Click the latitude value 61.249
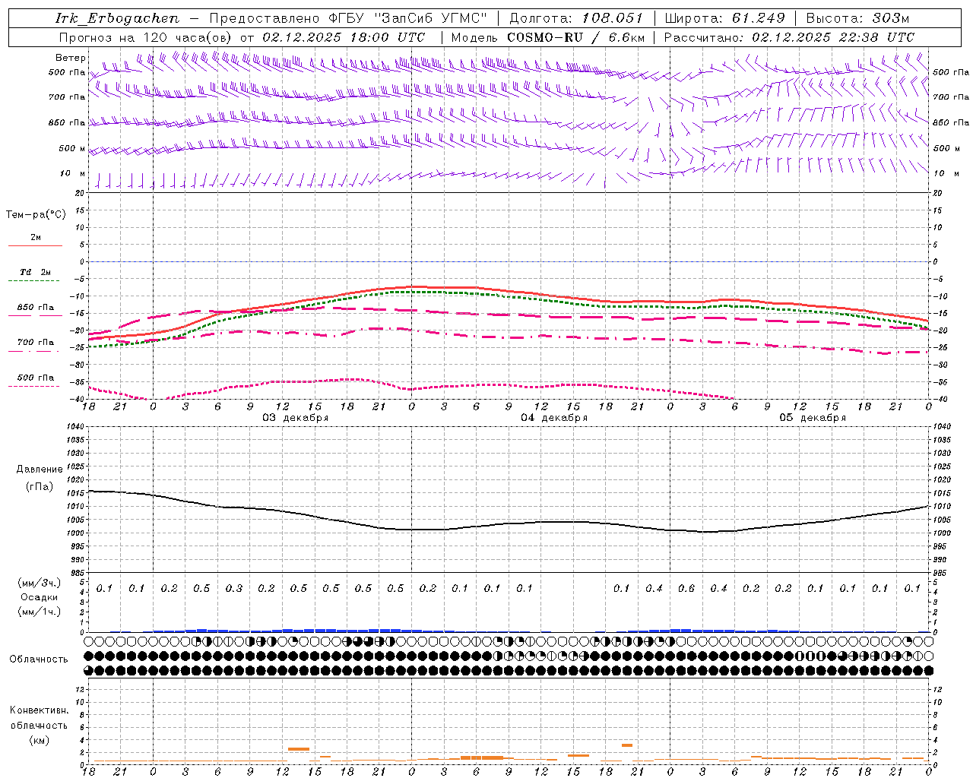 pyautogui.click(x=758, y=18)
